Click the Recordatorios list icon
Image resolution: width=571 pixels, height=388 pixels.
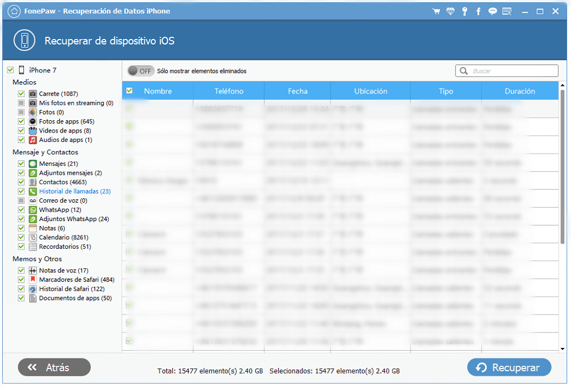(x=33, y=247)
